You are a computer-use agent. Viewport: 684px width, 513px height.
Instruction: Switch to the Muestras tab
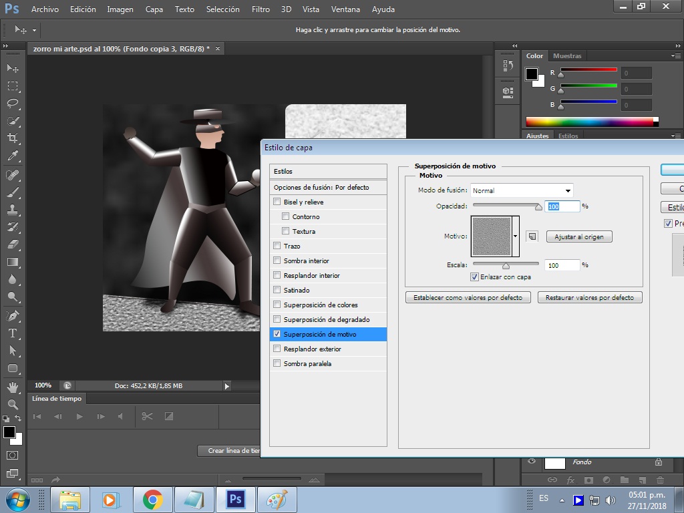[x=567, y=56]
